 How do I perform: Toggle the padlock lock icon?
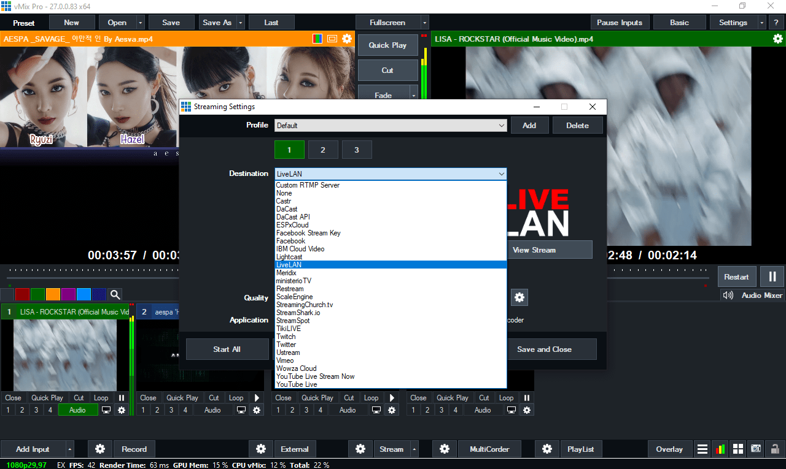pyautogui.click(x=775, y=449)
